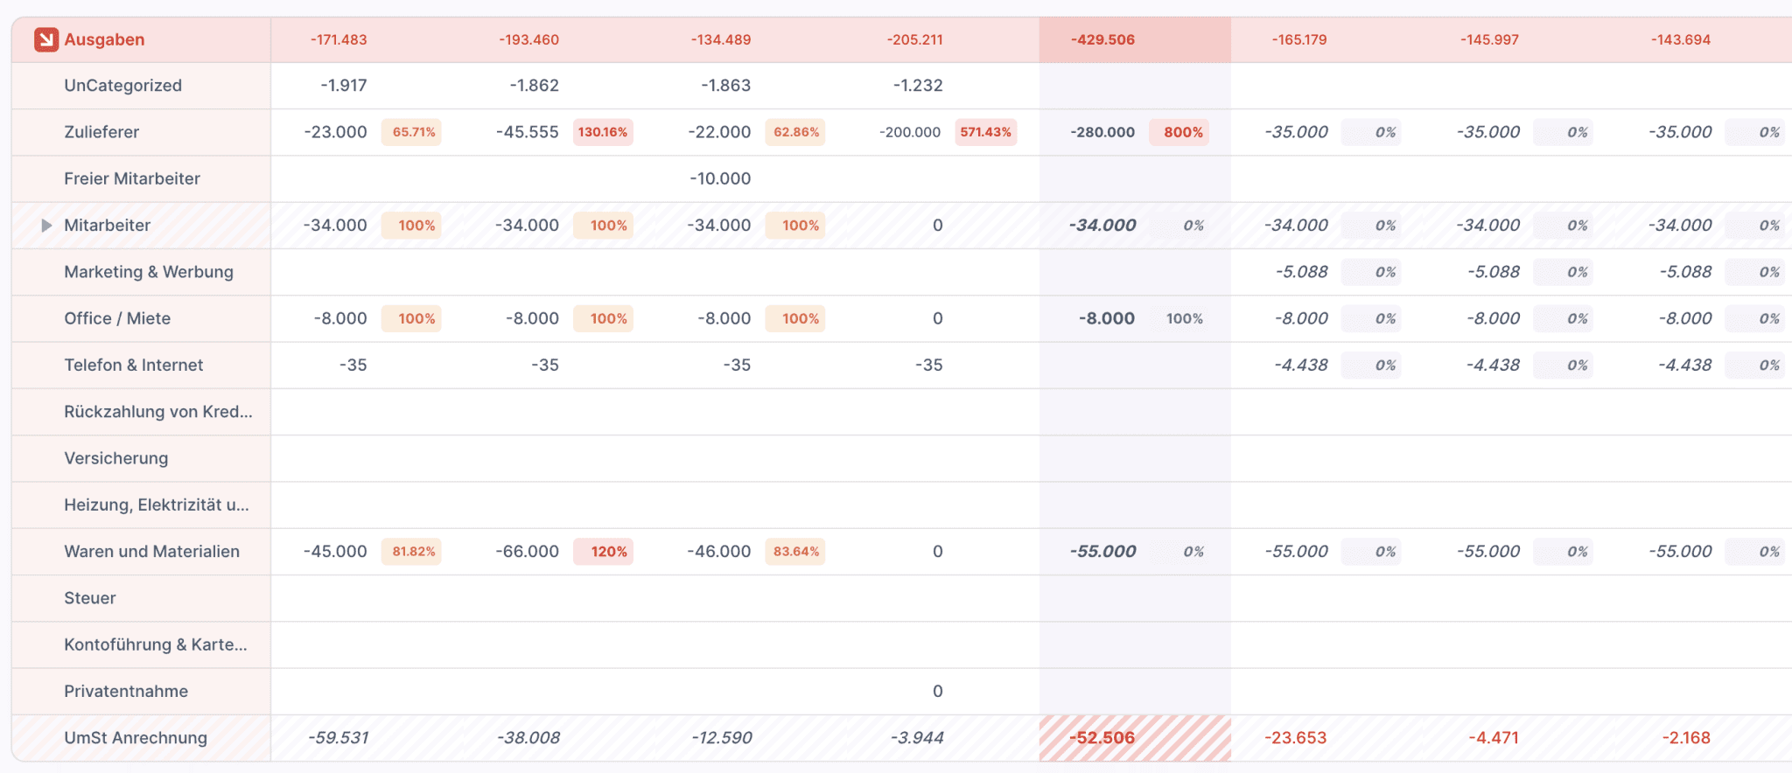
Task: Select the UnCategorized row label
Action: coord(122,86)
